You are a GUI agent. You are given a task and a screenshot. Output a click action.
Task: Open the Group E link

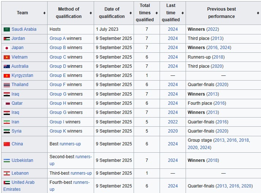click(x=57, y=75)
